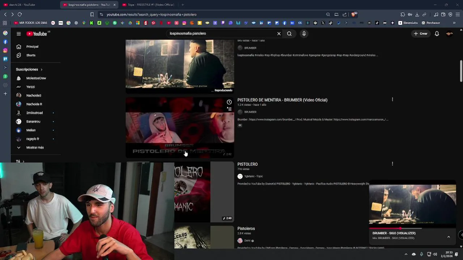
Task: Seek in the miniplayer progress bar
Action: point(412,228)
